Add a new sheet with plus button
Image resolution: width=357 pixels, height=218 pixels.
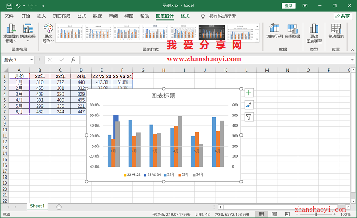coord(59,207)
